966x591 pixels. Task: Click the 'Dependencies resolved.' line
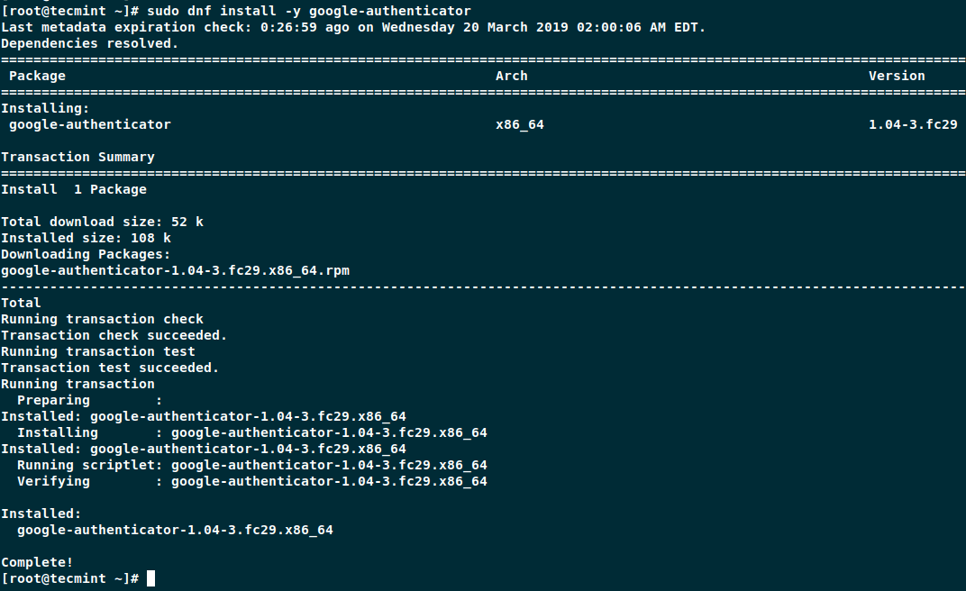click(89, 43)
